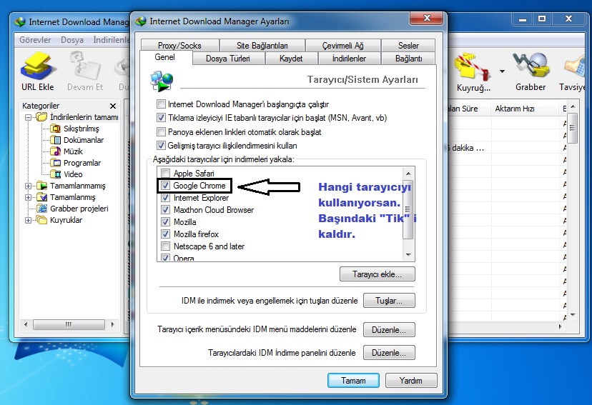The image size is (592, 405).
Task: Close the Kategoriler panel with X
Action: point(112,106)
